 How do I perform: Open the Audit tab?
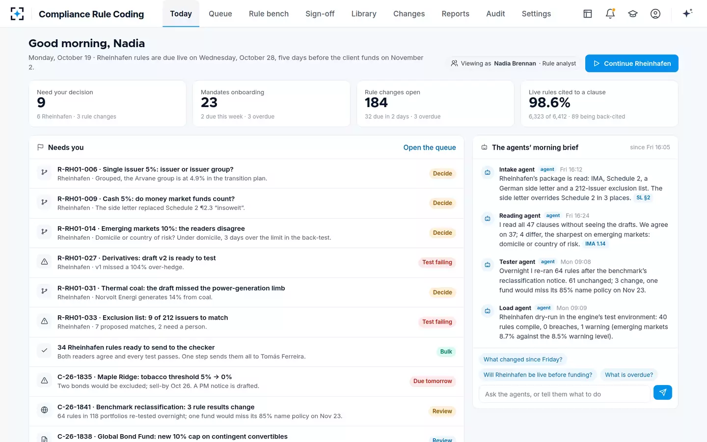click(495, 14)
